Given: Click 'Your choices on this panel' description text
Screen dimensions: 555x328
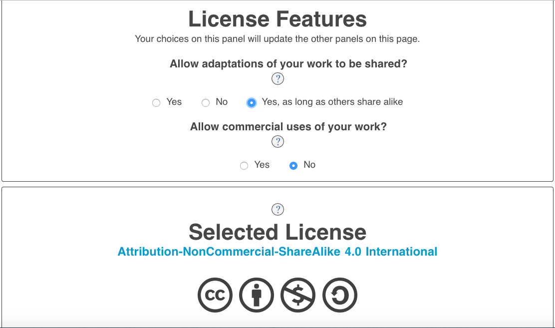Looking at the screenshot, I should [277, 38].
